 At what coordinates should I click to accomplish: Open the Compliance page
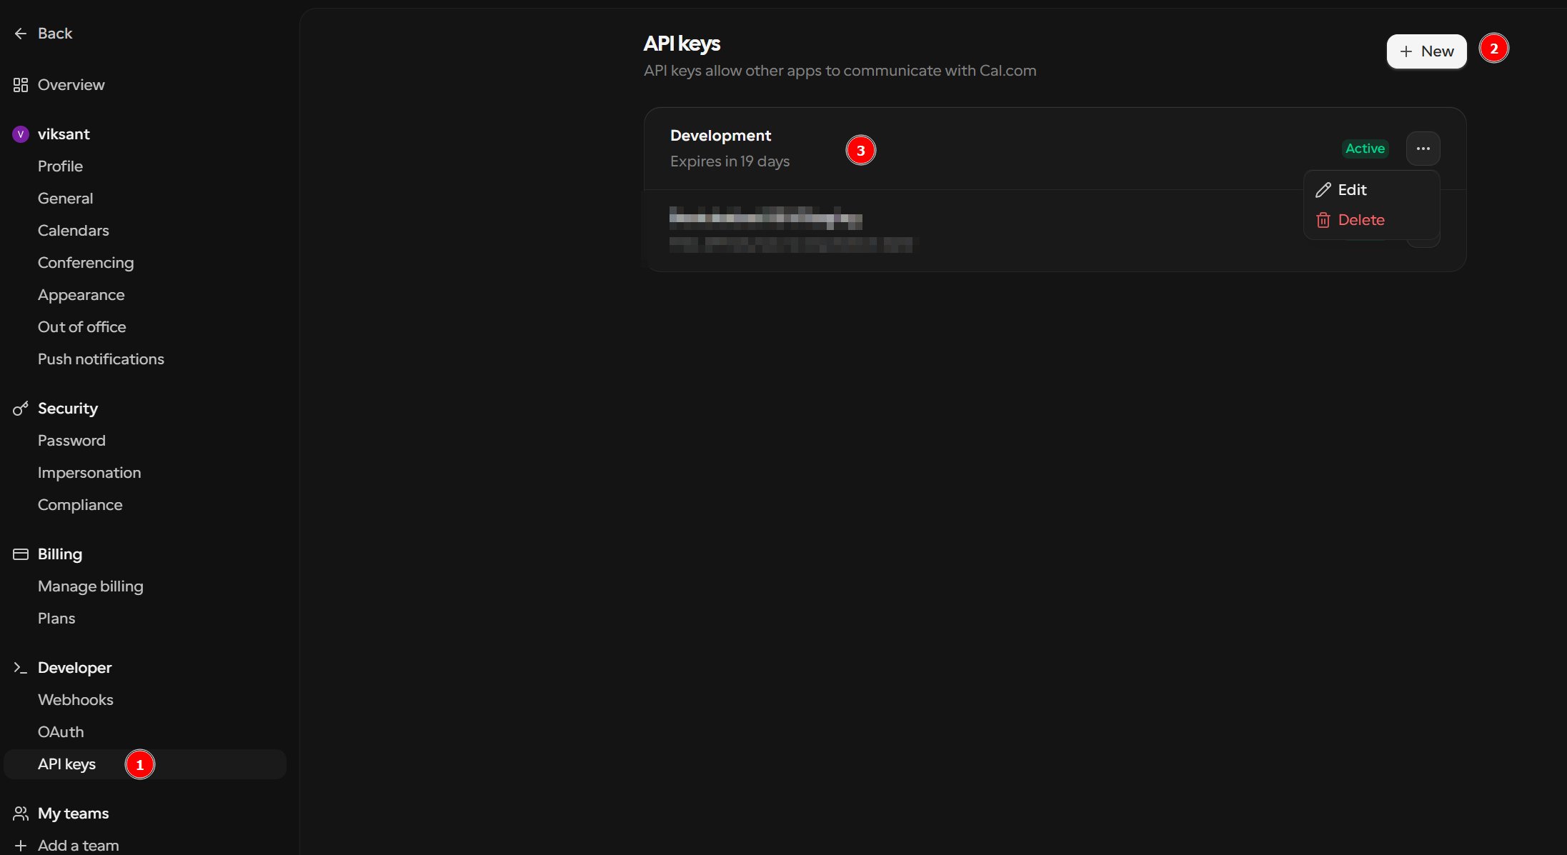(x=80, y=505)
